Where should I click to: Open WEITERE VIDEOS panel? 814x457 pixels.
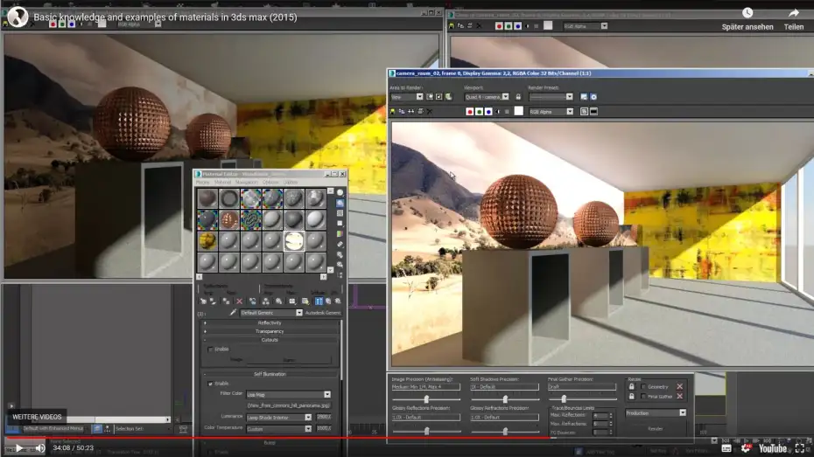[x=37, y=417]
